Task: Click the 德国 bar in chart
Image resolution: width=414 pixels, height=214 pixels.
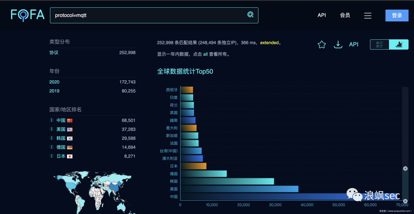Action: 204,174
